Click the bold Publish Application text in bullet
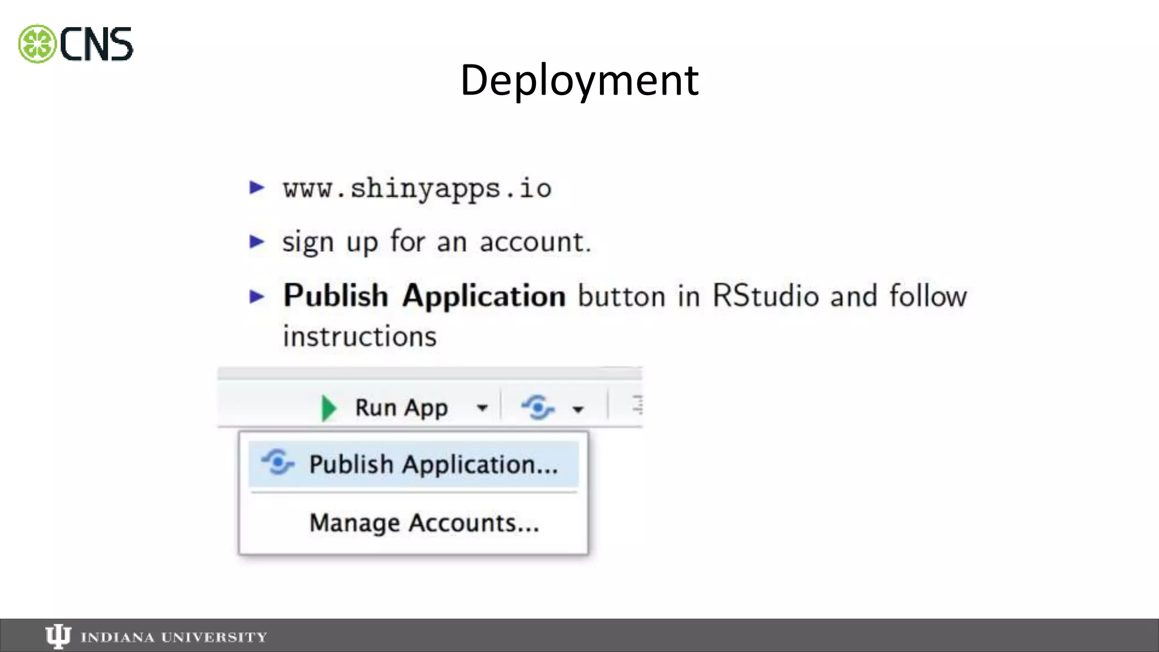The height and width of the screenshot is (652, 1159). coord(424,296)
